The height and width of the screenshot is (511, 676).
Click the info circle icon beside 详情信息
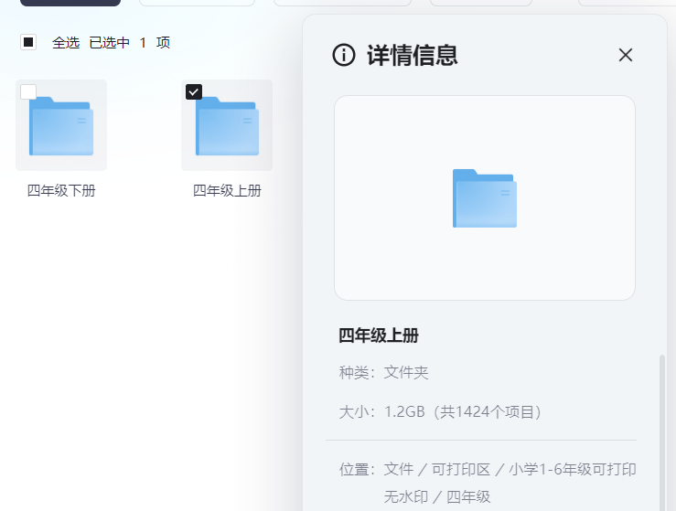coord(343,55)
